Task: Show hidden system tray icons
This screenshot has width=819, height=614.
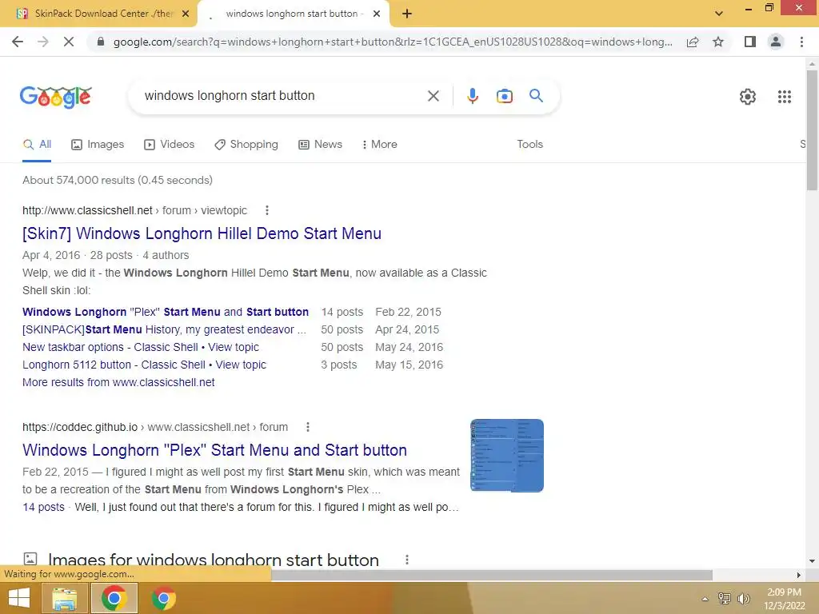Action: 705,599
